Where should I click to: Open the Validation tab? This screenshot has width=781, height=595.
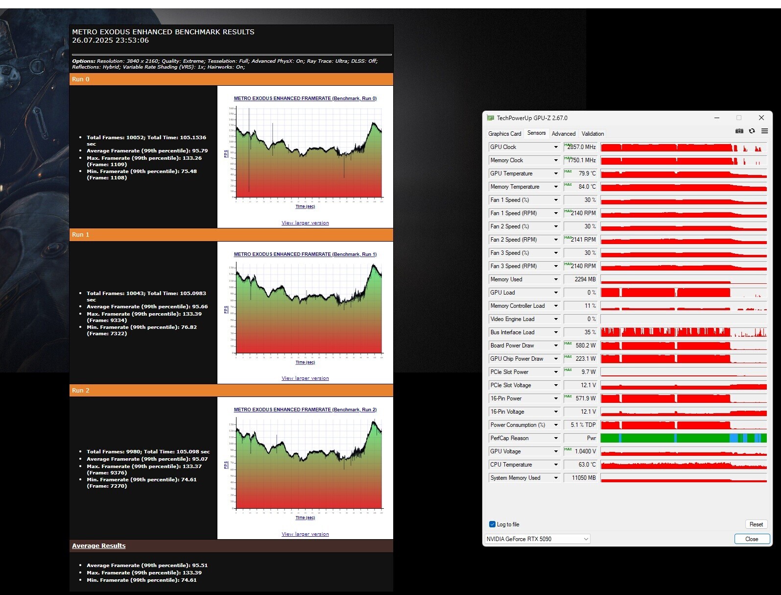pos(592,134)
